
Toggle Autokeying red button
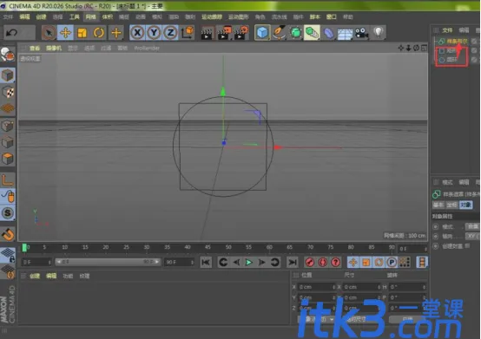pyautogui.click(x=323, y=262)
